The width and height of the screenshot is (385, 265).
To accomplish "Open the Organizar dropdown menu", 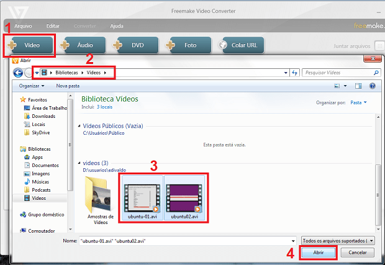I will (32, 86).
